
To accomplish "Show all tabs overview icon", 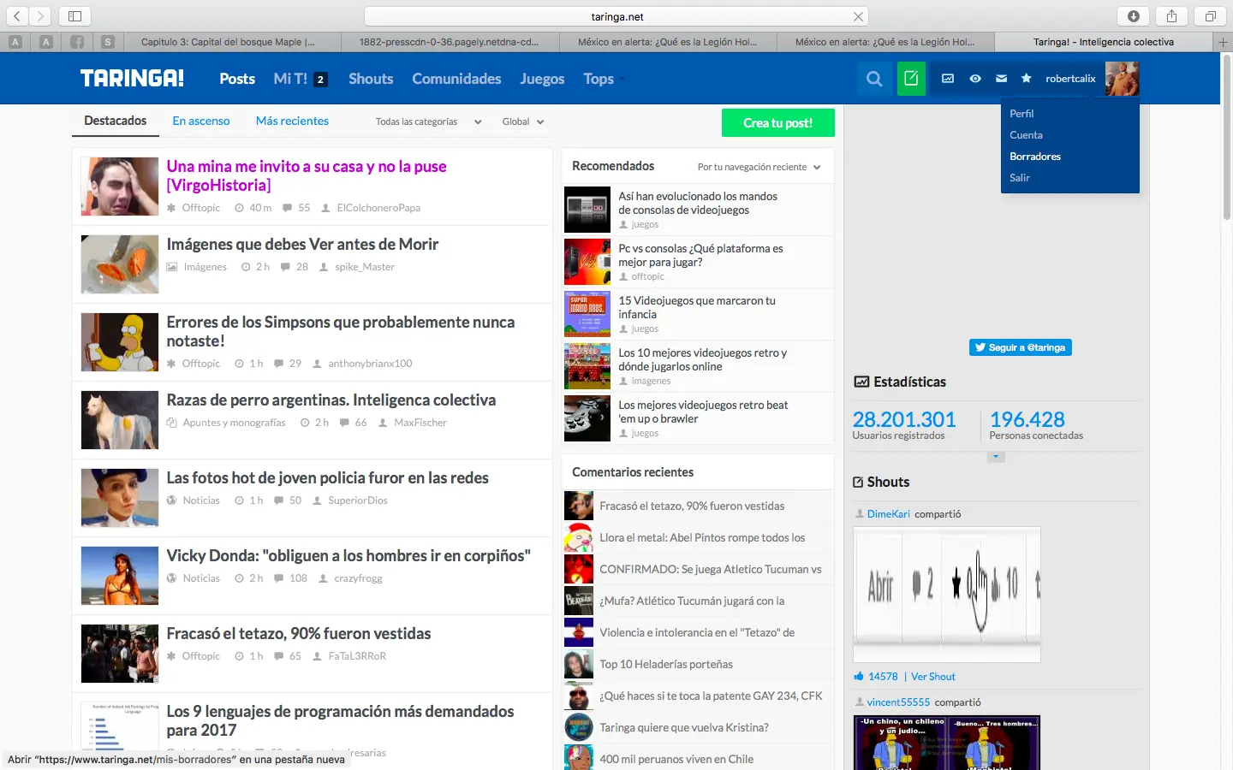I will [x=1210, y=16].
